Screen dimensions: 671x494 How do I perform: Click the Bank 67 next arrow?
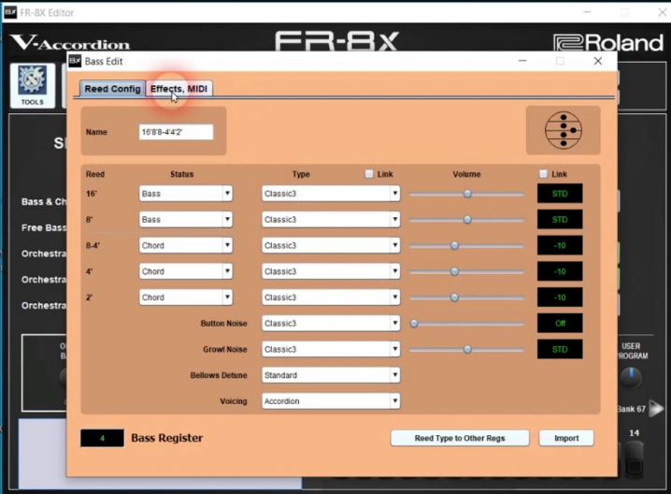coord(656,409)
